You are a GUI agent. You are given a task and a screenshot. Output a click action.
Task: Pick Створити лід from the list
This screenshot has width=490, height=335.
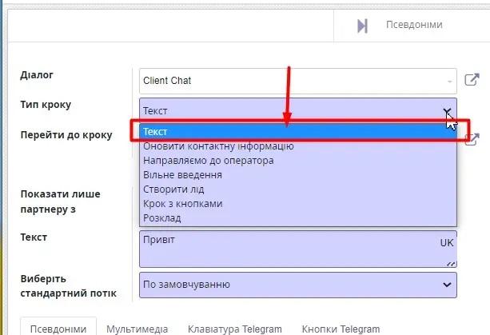coord(298,189)
